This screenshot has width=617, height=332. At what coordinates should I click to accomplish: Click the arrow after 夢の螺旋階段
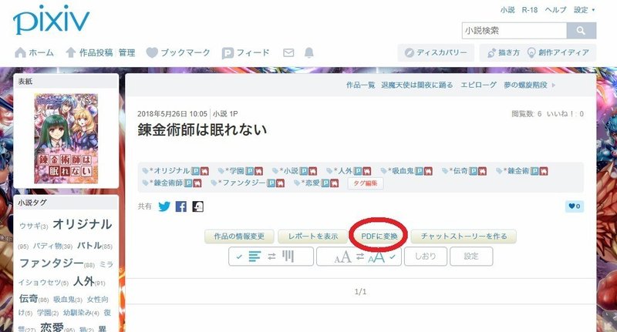click(x=554, y=85)
